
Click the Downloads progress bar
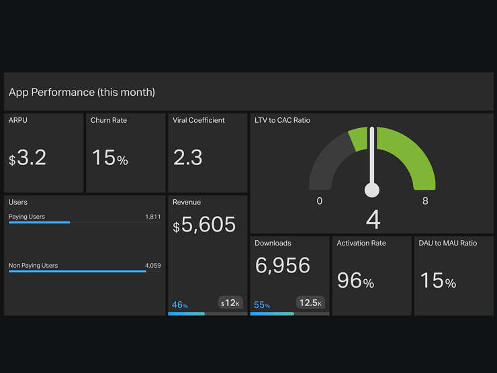tap(289, 314)
